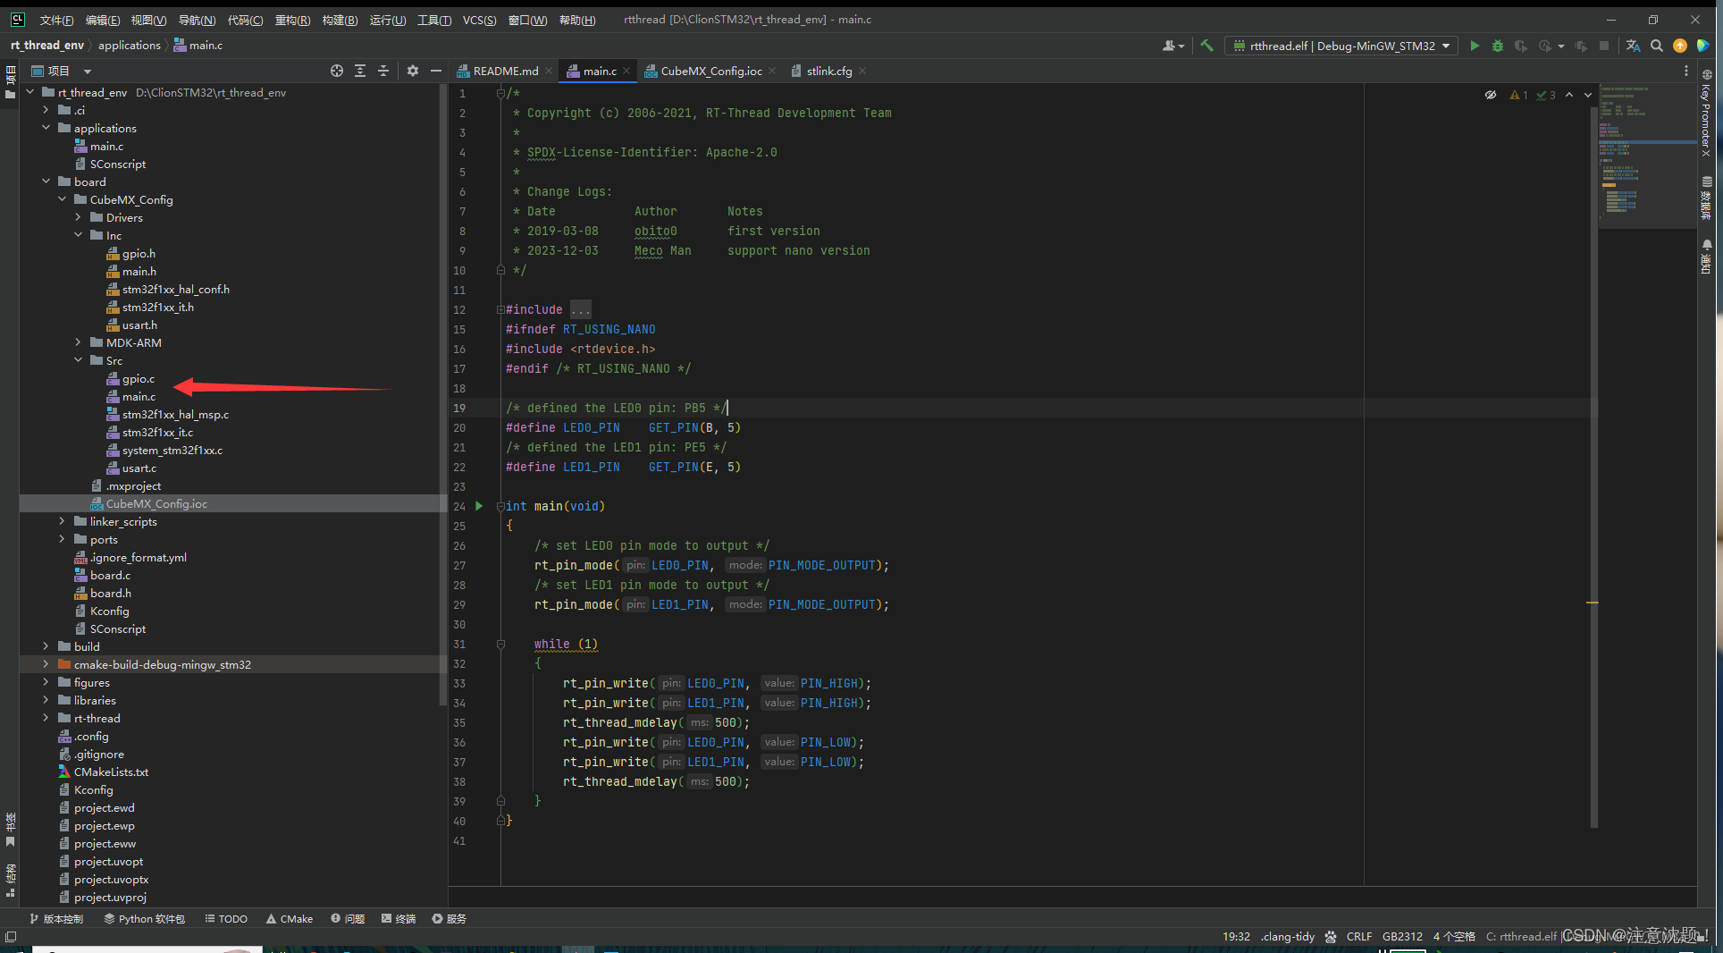This screenshot has height=953, width=1723.
Task: Expand the cmake-build-debug-mingw_stm32 folder
Action: 46,664
